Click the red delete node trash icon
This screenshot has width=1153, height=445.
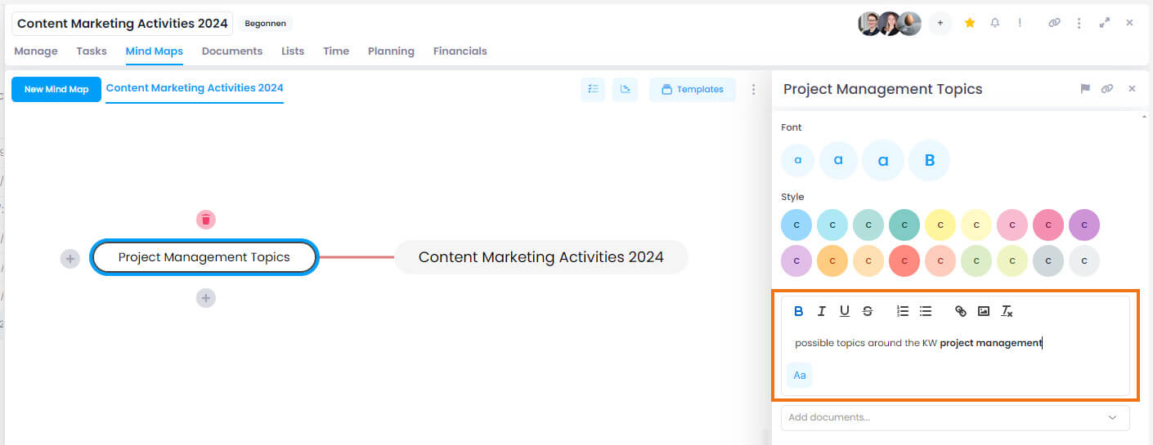tap(206, 220)
